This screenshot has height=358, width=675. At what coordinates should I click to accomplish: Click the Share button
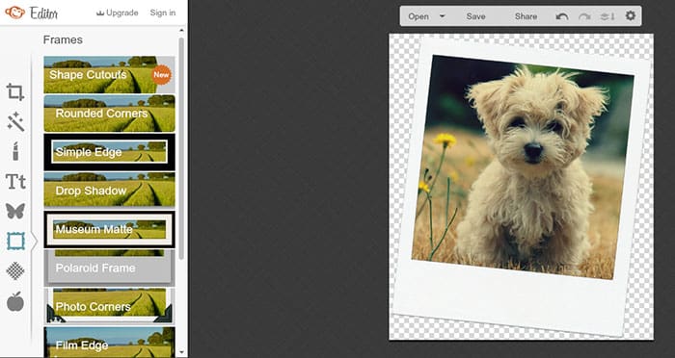tap(526, 16)
